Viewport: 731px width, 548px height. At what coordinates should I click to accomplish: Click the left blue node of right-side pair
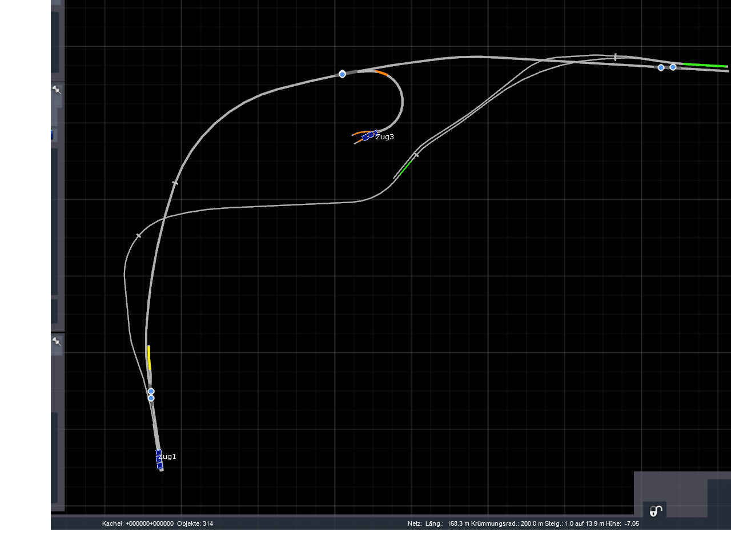(x=661, y=67)
